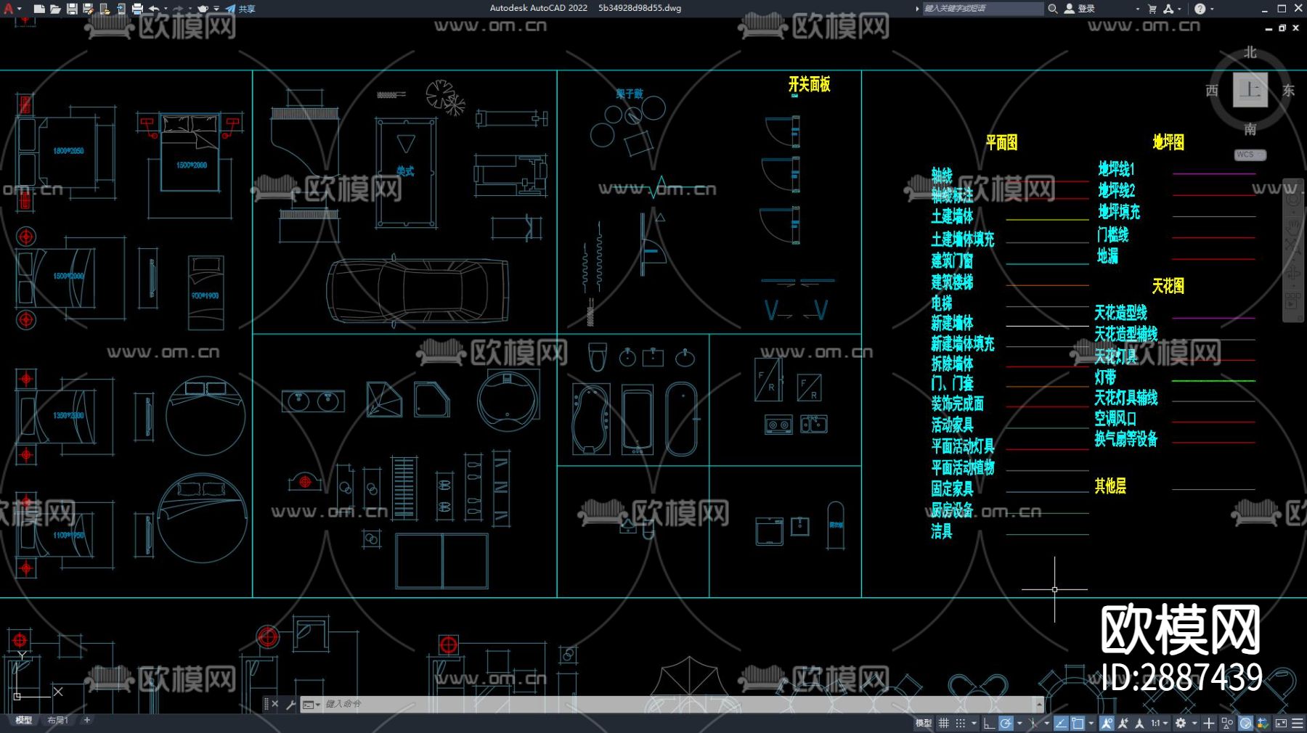The image size is (1307, 733).
Task: Enable Ortho mode in the status bar
Action: coord(990,724)
